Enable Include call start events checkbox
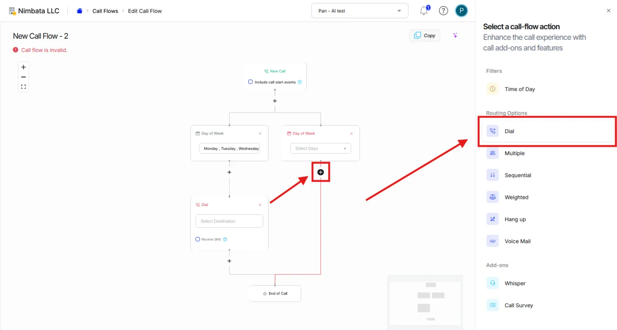 (250, 82)
